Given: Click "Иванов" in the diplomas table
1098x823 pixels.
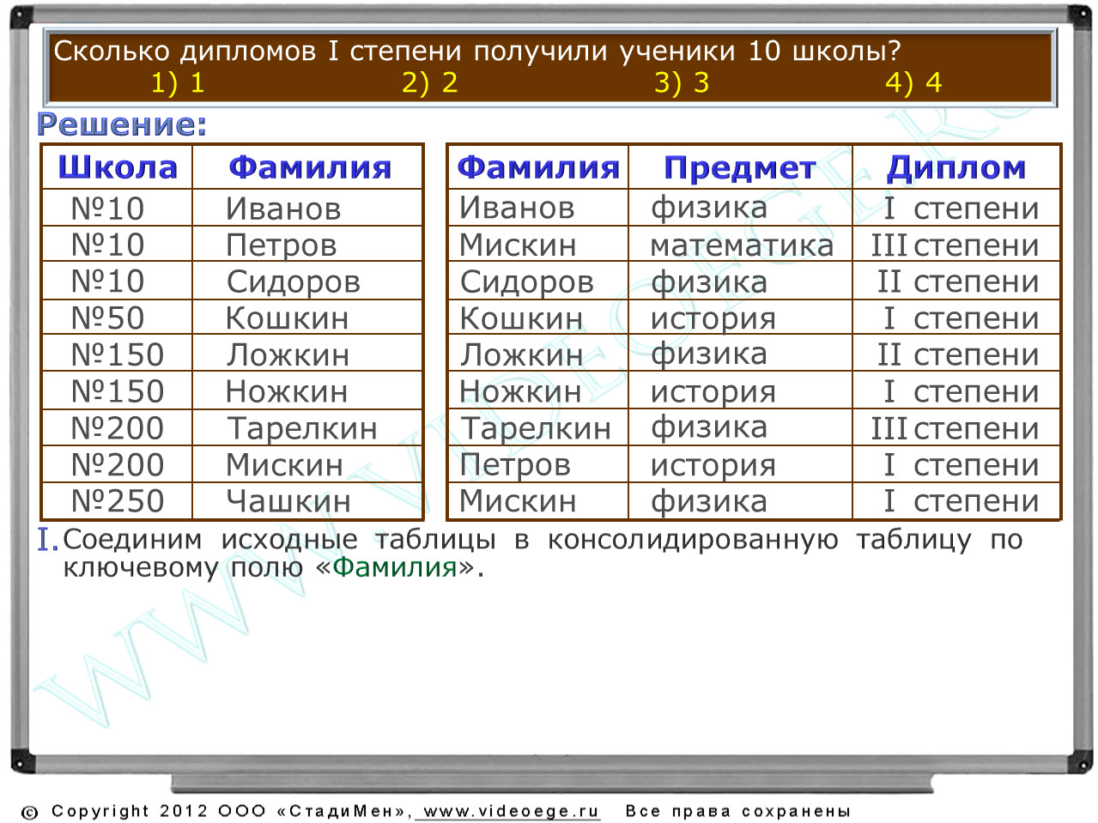Looking at the screenshot, I should [x=517, y=208].
